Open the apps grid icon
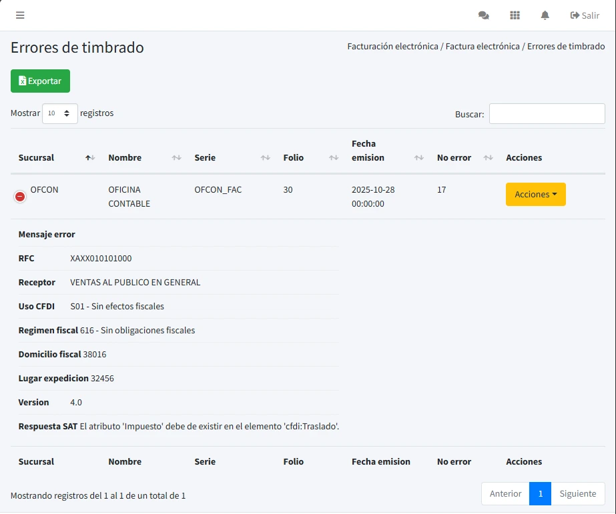Screen dimensions: 616x514 point(515,15)
